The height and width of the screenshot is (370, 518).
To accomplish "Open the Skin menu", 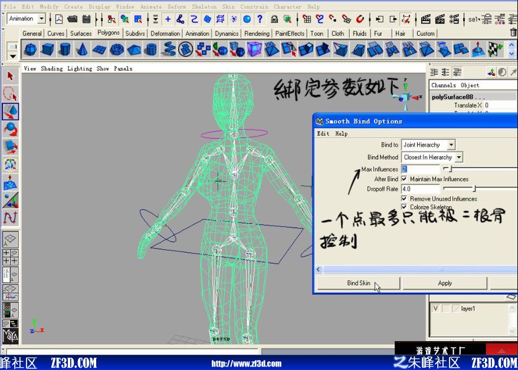I will [228, 6].
